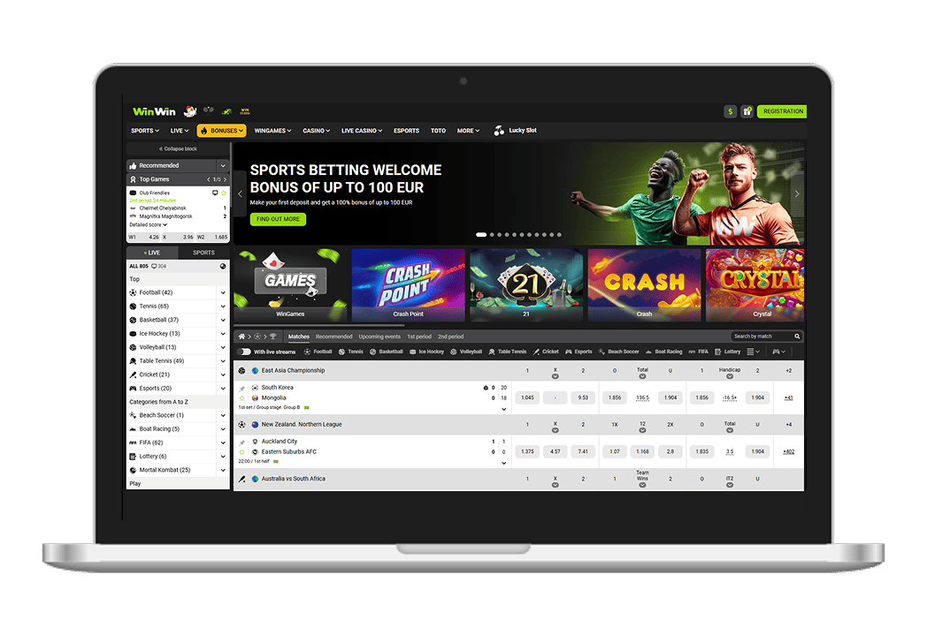The width and height of the screenshot is (927, 636).
Task: Click the search magnifier icon
Action: pyautogui.click(x=797, y=337)
